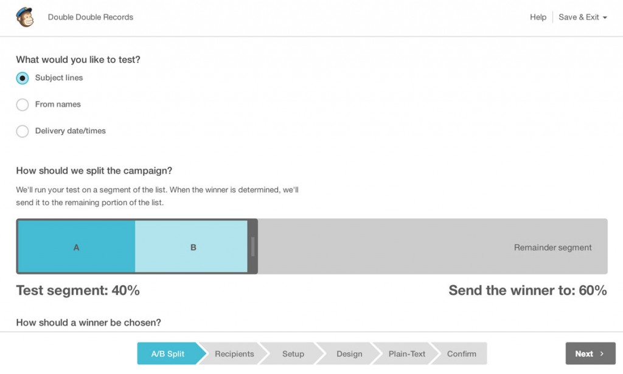The width and height of the screenshot is (623, 374).
Task: Navigate to the Plain-Text step
Action: pos(407,354)
